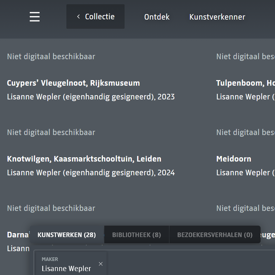The image size is (275, 275).
Task: Click the 2024 Lisanne Wepler maker line
Action: pyautogui.click(x=91, y=173)
